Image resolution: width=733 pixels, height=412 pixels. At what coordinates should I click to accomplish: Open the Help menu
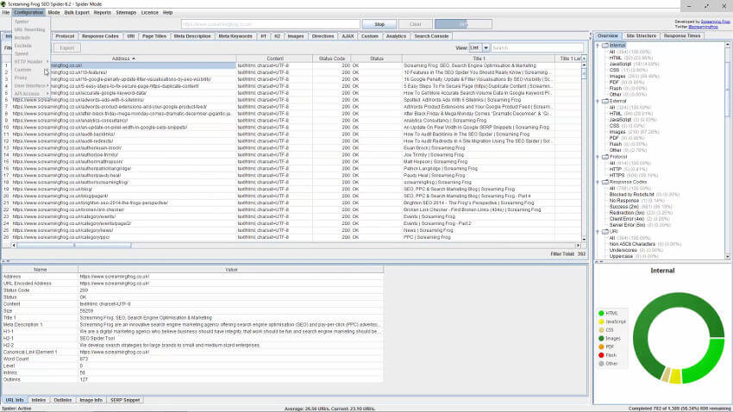168,13
